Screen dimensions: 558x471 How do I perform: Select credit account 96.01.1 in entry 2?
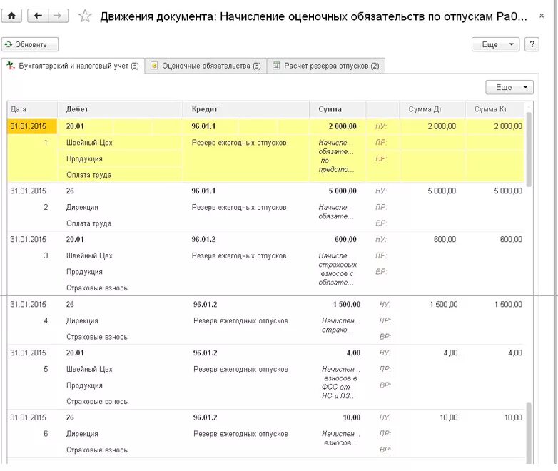tap(203, 191)
